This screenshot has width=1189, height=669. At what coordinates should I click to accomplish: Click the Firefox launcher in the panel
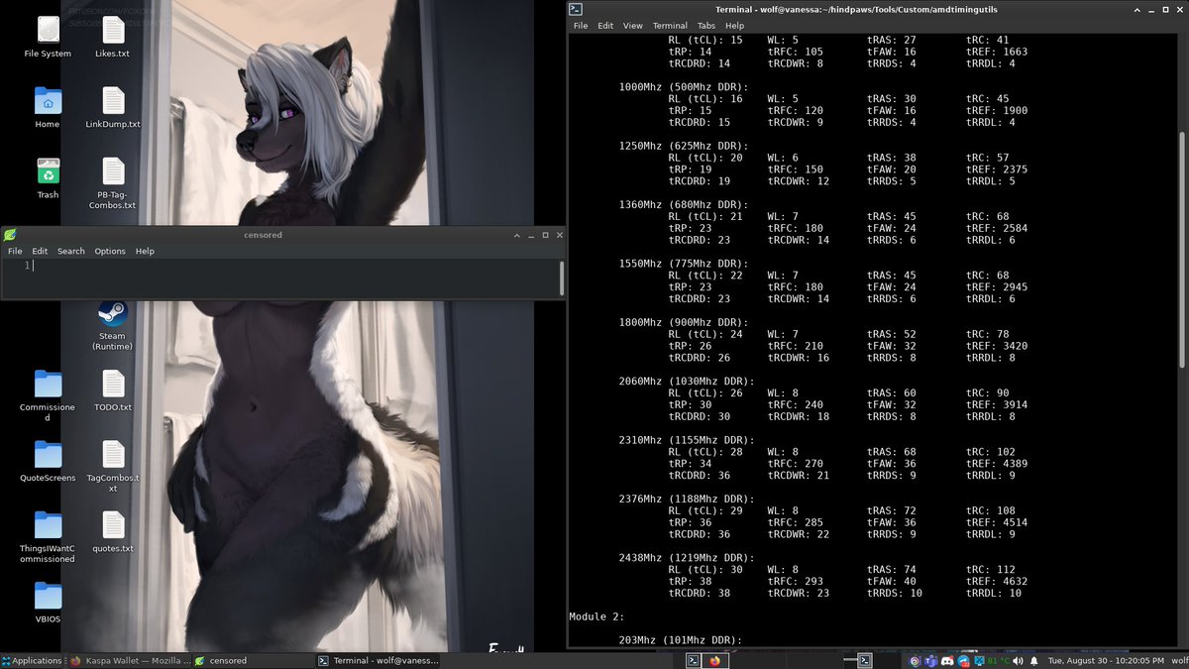click(x=714, y=660)
